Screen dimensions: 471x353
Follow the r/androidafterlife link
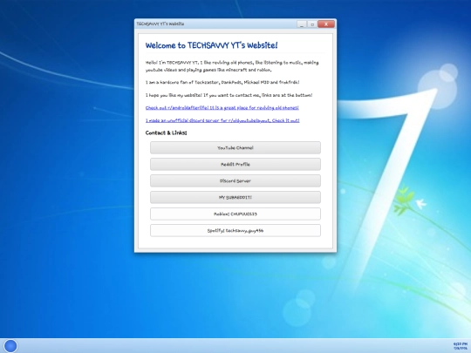click(x=222, y=108)
